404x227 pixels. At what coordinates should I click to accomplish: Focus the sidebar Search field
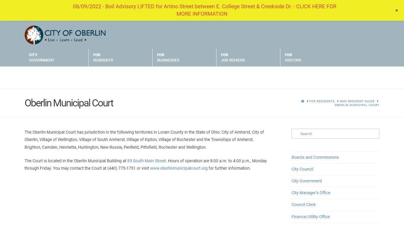click(335, 134)
